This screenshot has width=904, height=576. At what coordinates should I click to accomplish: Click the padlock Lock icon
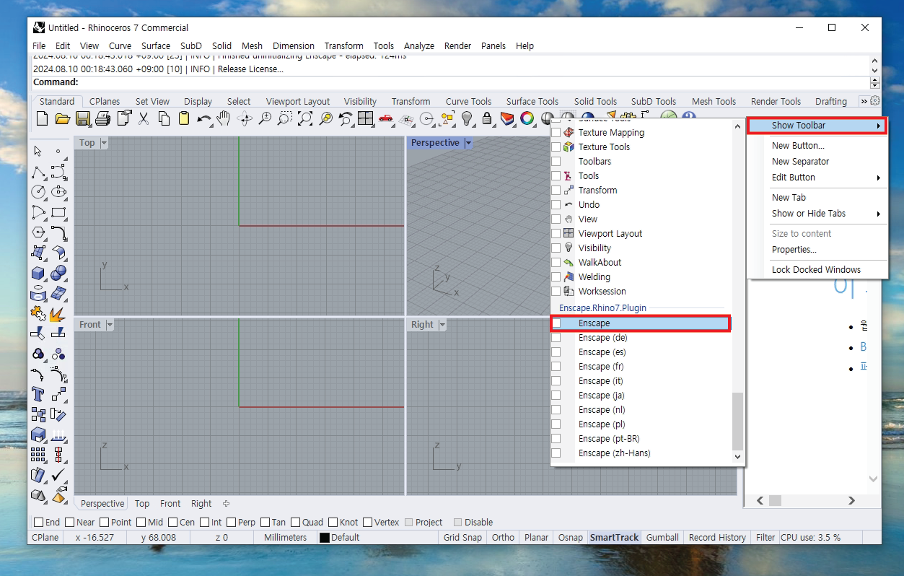click(x=487, y=118)
